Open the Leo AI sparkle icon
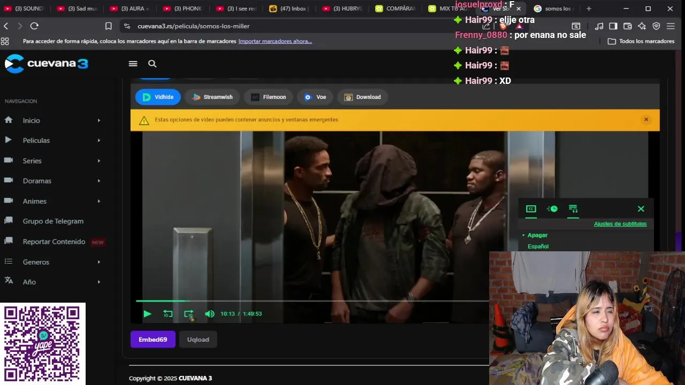Screen dimensions: 685x385 point(642,26)
